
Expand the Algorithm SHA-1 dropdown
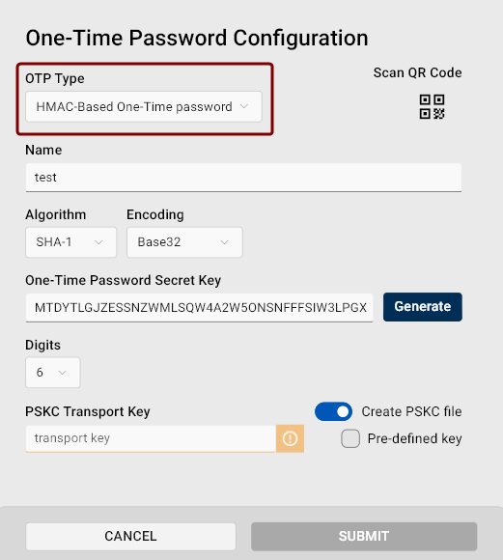coord(71,242)
